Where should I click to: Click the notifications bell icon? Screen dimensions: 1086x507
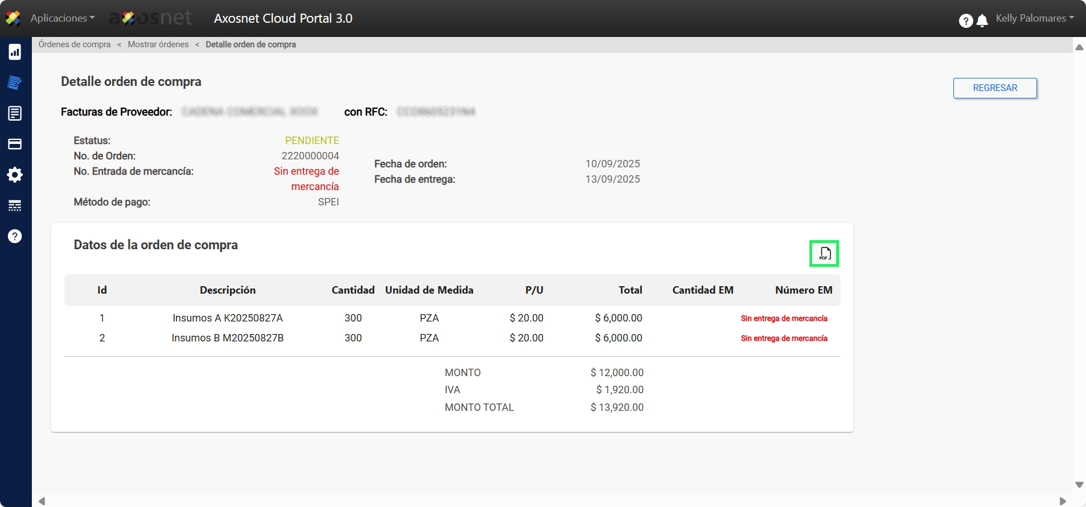tap(982, 21)
